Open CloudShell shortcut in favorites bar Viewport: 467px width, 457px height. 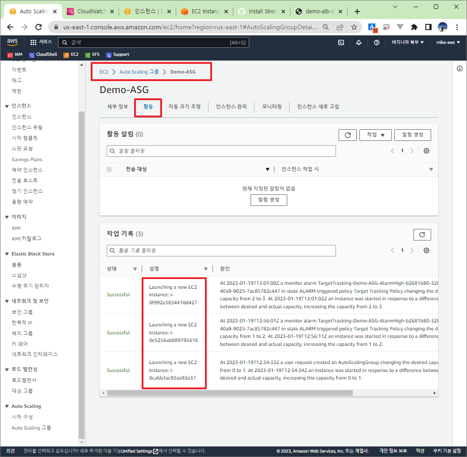point(43,54)
